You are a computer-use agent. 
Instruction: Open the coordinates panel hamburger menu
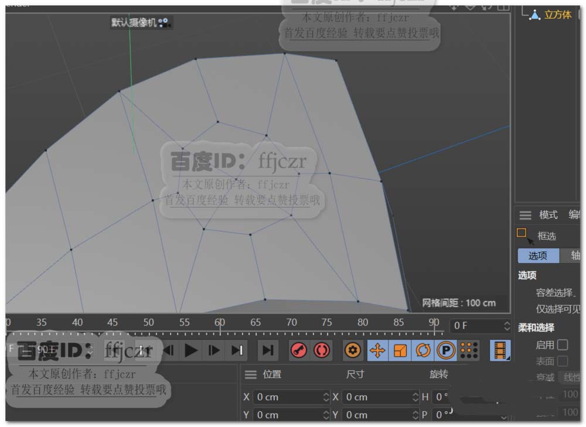[x=250, y=374]
